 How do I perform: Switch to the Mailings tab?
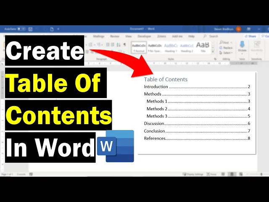click(99, 36)
